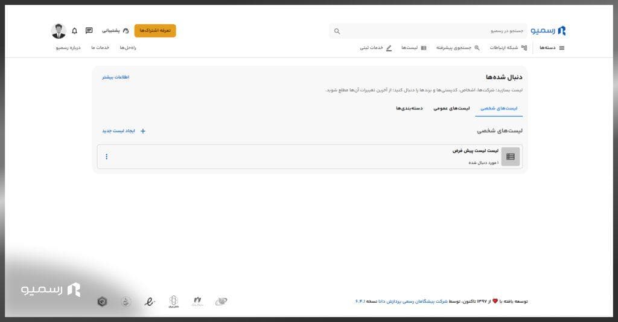Screen dimensions: 618x322
Task: Click the plus icon for new list
Action: [x=143, y=131]
